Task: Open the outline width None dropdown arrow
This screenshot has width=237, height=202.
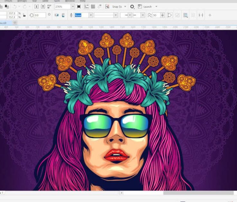Action: point(91,15)
